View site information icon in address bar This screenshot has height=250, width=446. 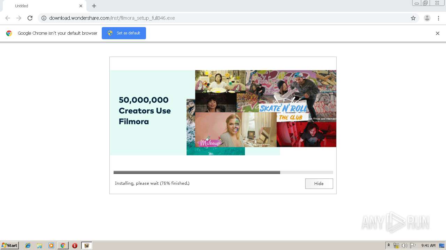[44, 18]
